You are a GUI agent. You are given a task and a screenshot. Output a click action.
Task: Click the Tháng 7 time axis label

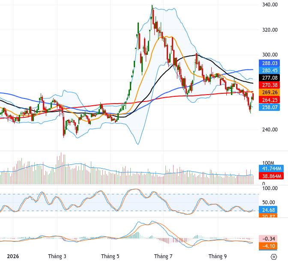click(163, 256)
